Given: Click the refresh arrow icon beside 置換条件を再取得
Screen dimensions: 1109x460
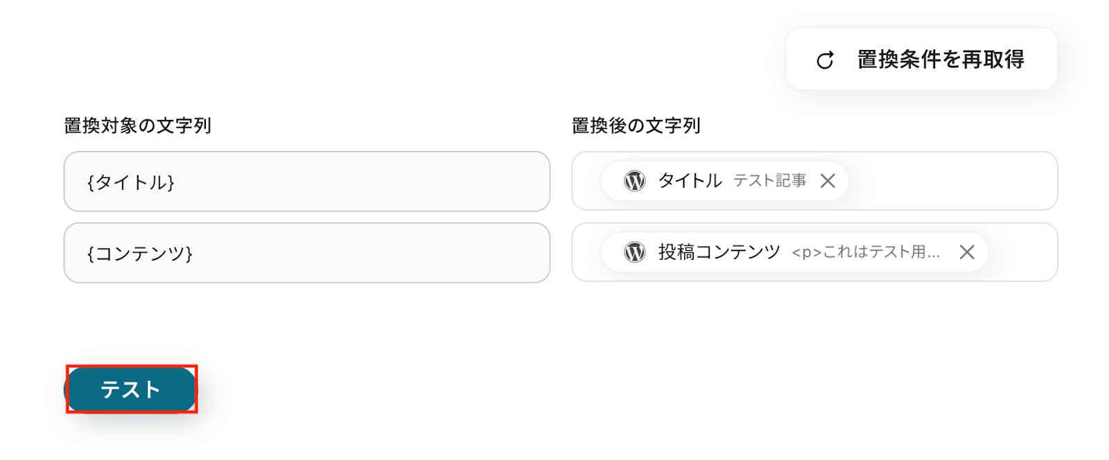Looking at the screenshot, I should click(x=825, y=60).
